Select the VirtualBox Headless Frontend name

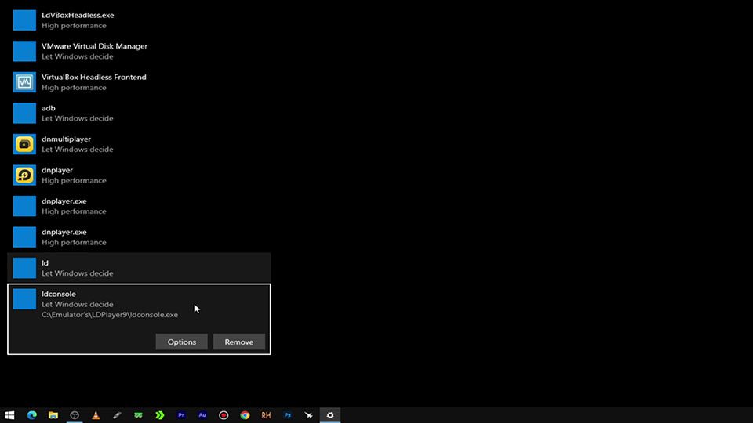click(x=93, y=78)
